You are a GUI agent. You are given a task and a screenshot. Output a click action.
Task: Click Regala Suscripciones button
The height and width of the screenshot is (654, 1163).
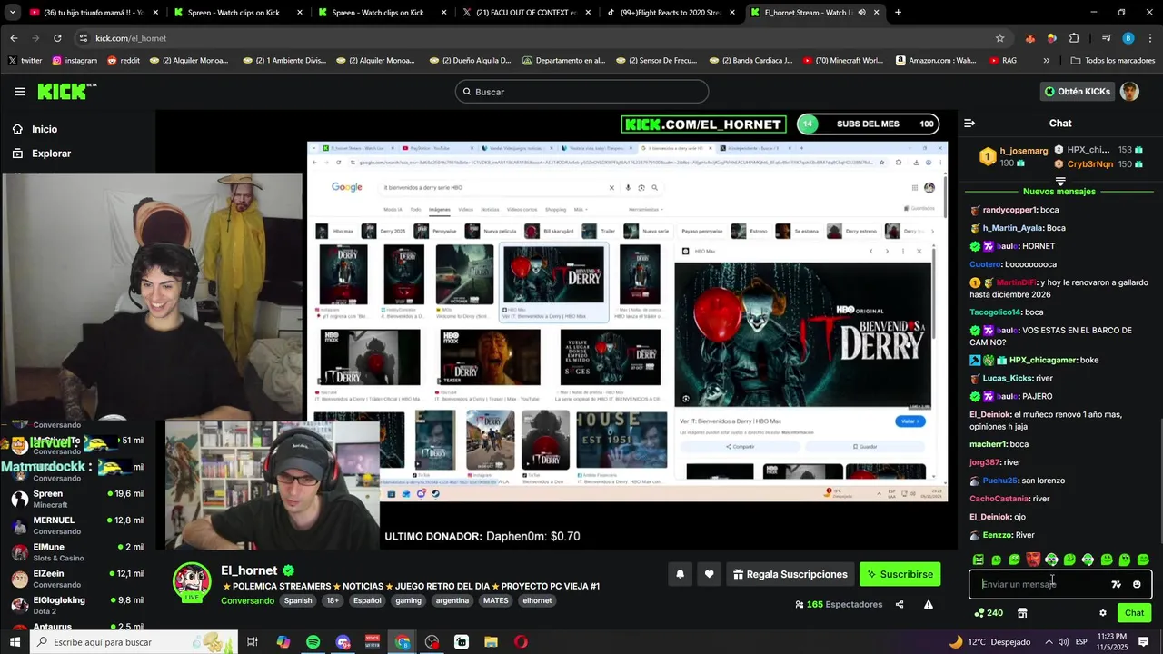click(x=790, y=574)
